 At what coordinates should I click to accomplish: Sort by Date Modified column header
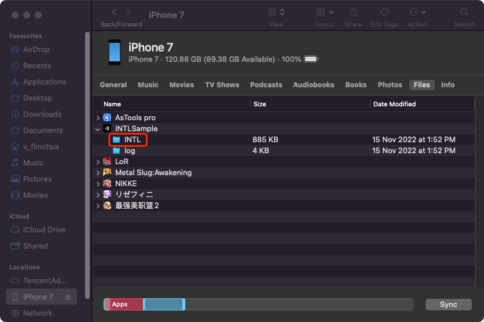[394, 104]
